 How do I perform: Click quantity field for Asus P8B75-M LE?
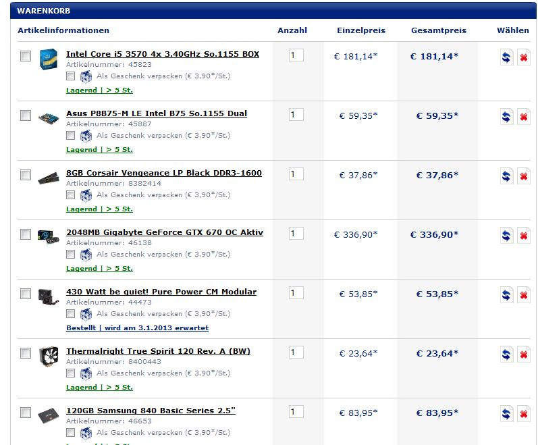[x=296, y=114]
